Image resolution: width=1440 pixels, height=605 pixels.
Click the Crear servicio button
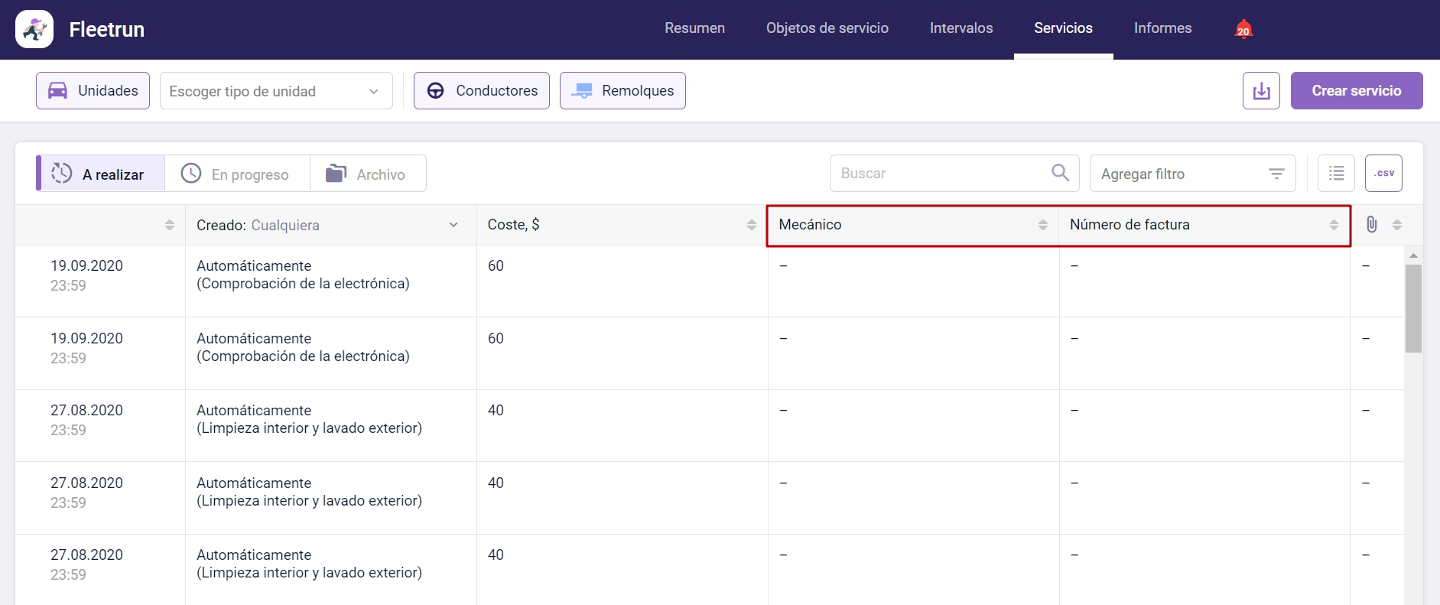click(1356, 91)
